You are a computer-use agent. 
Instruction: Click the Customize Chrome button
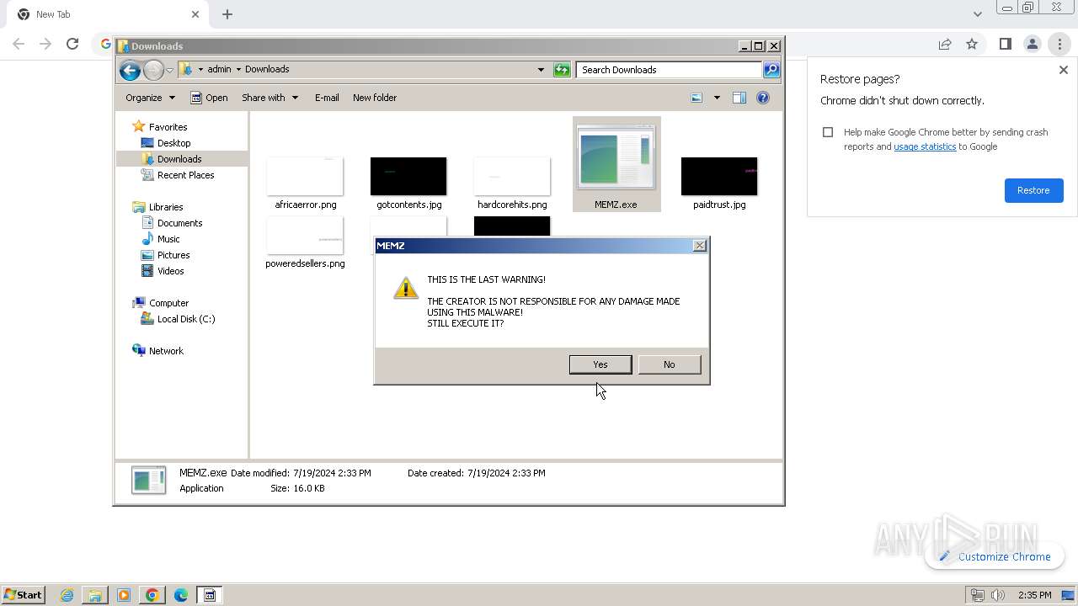995,556
